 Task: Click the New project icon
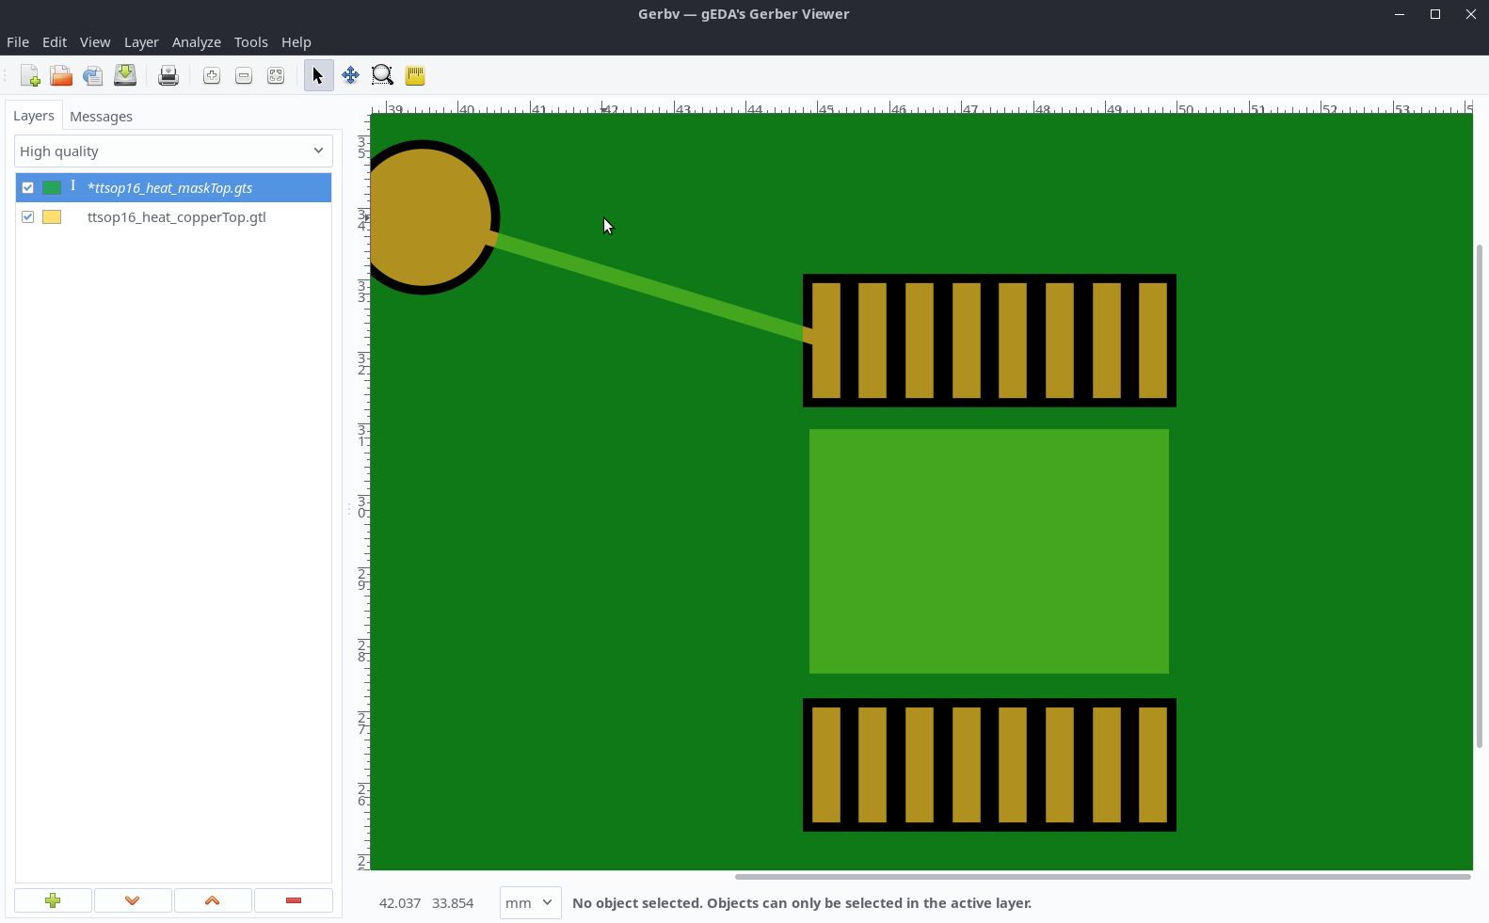click(x=30, y=76)
